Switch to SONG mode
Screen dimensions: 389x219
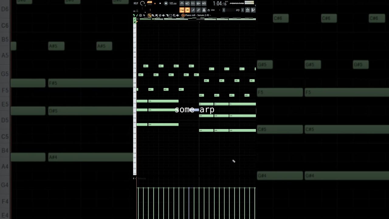point(150,5)
